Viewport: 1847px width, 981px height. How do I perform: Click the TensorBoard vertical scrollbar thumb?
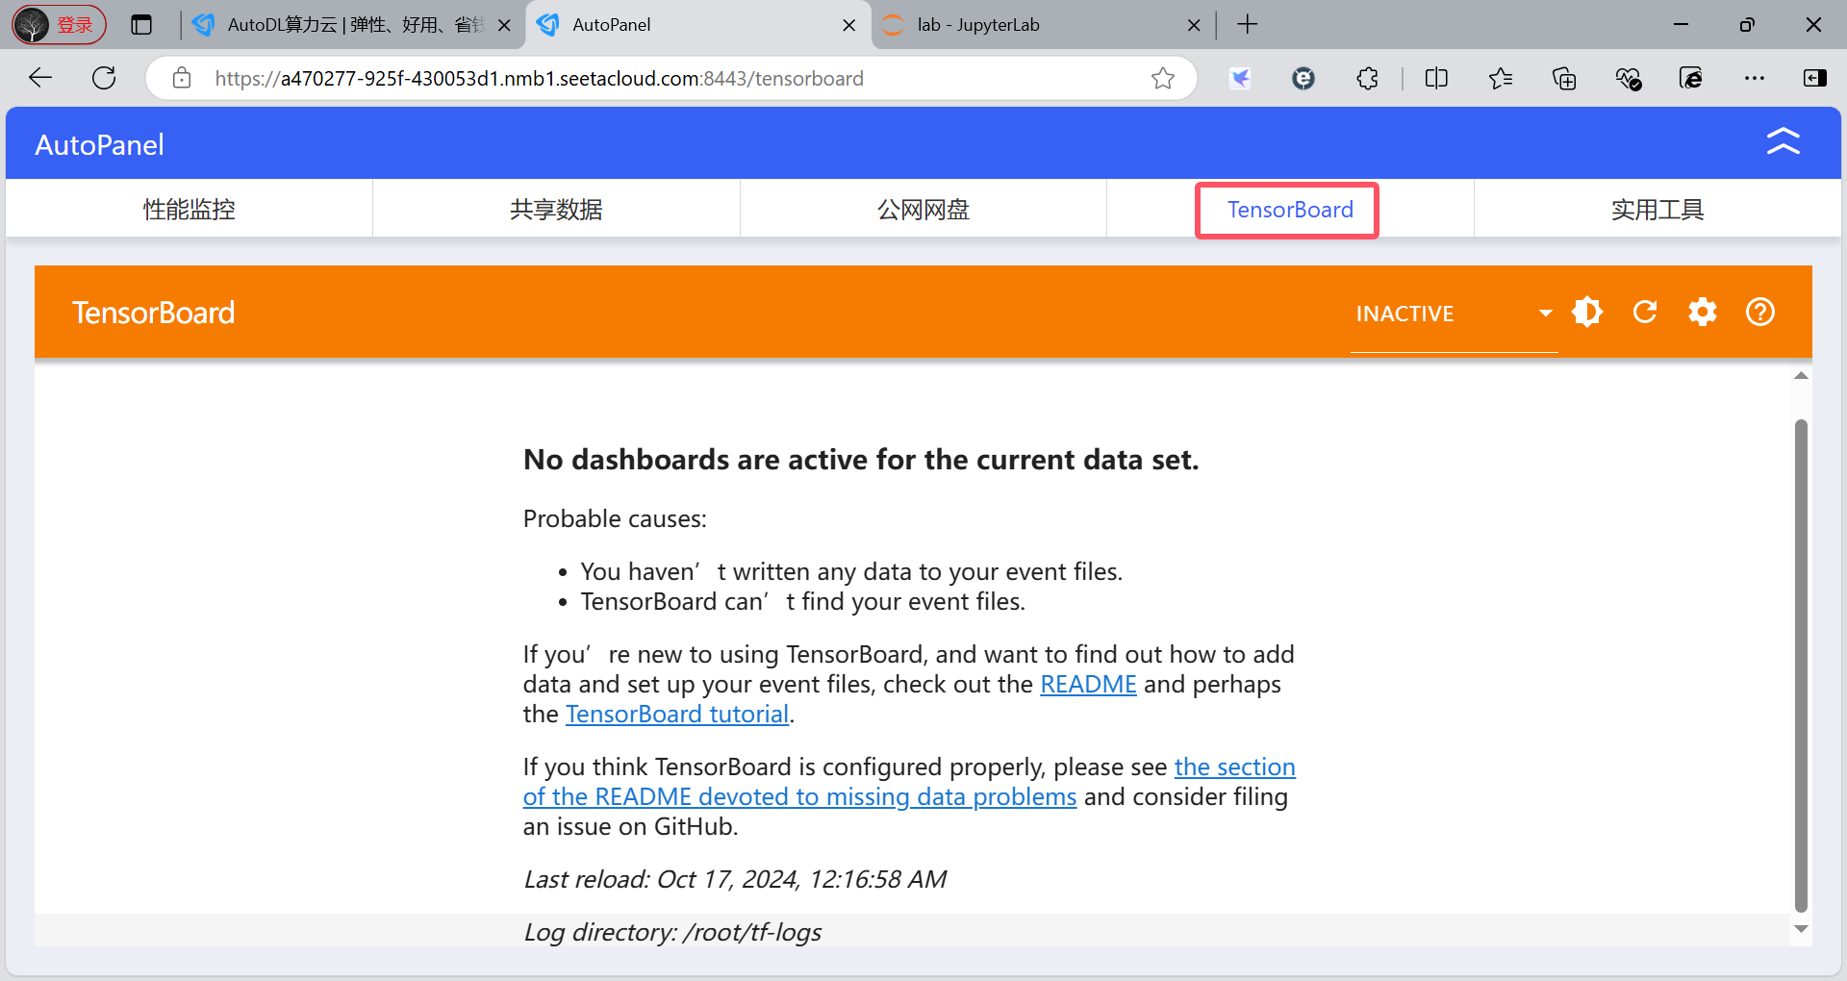1801,666
